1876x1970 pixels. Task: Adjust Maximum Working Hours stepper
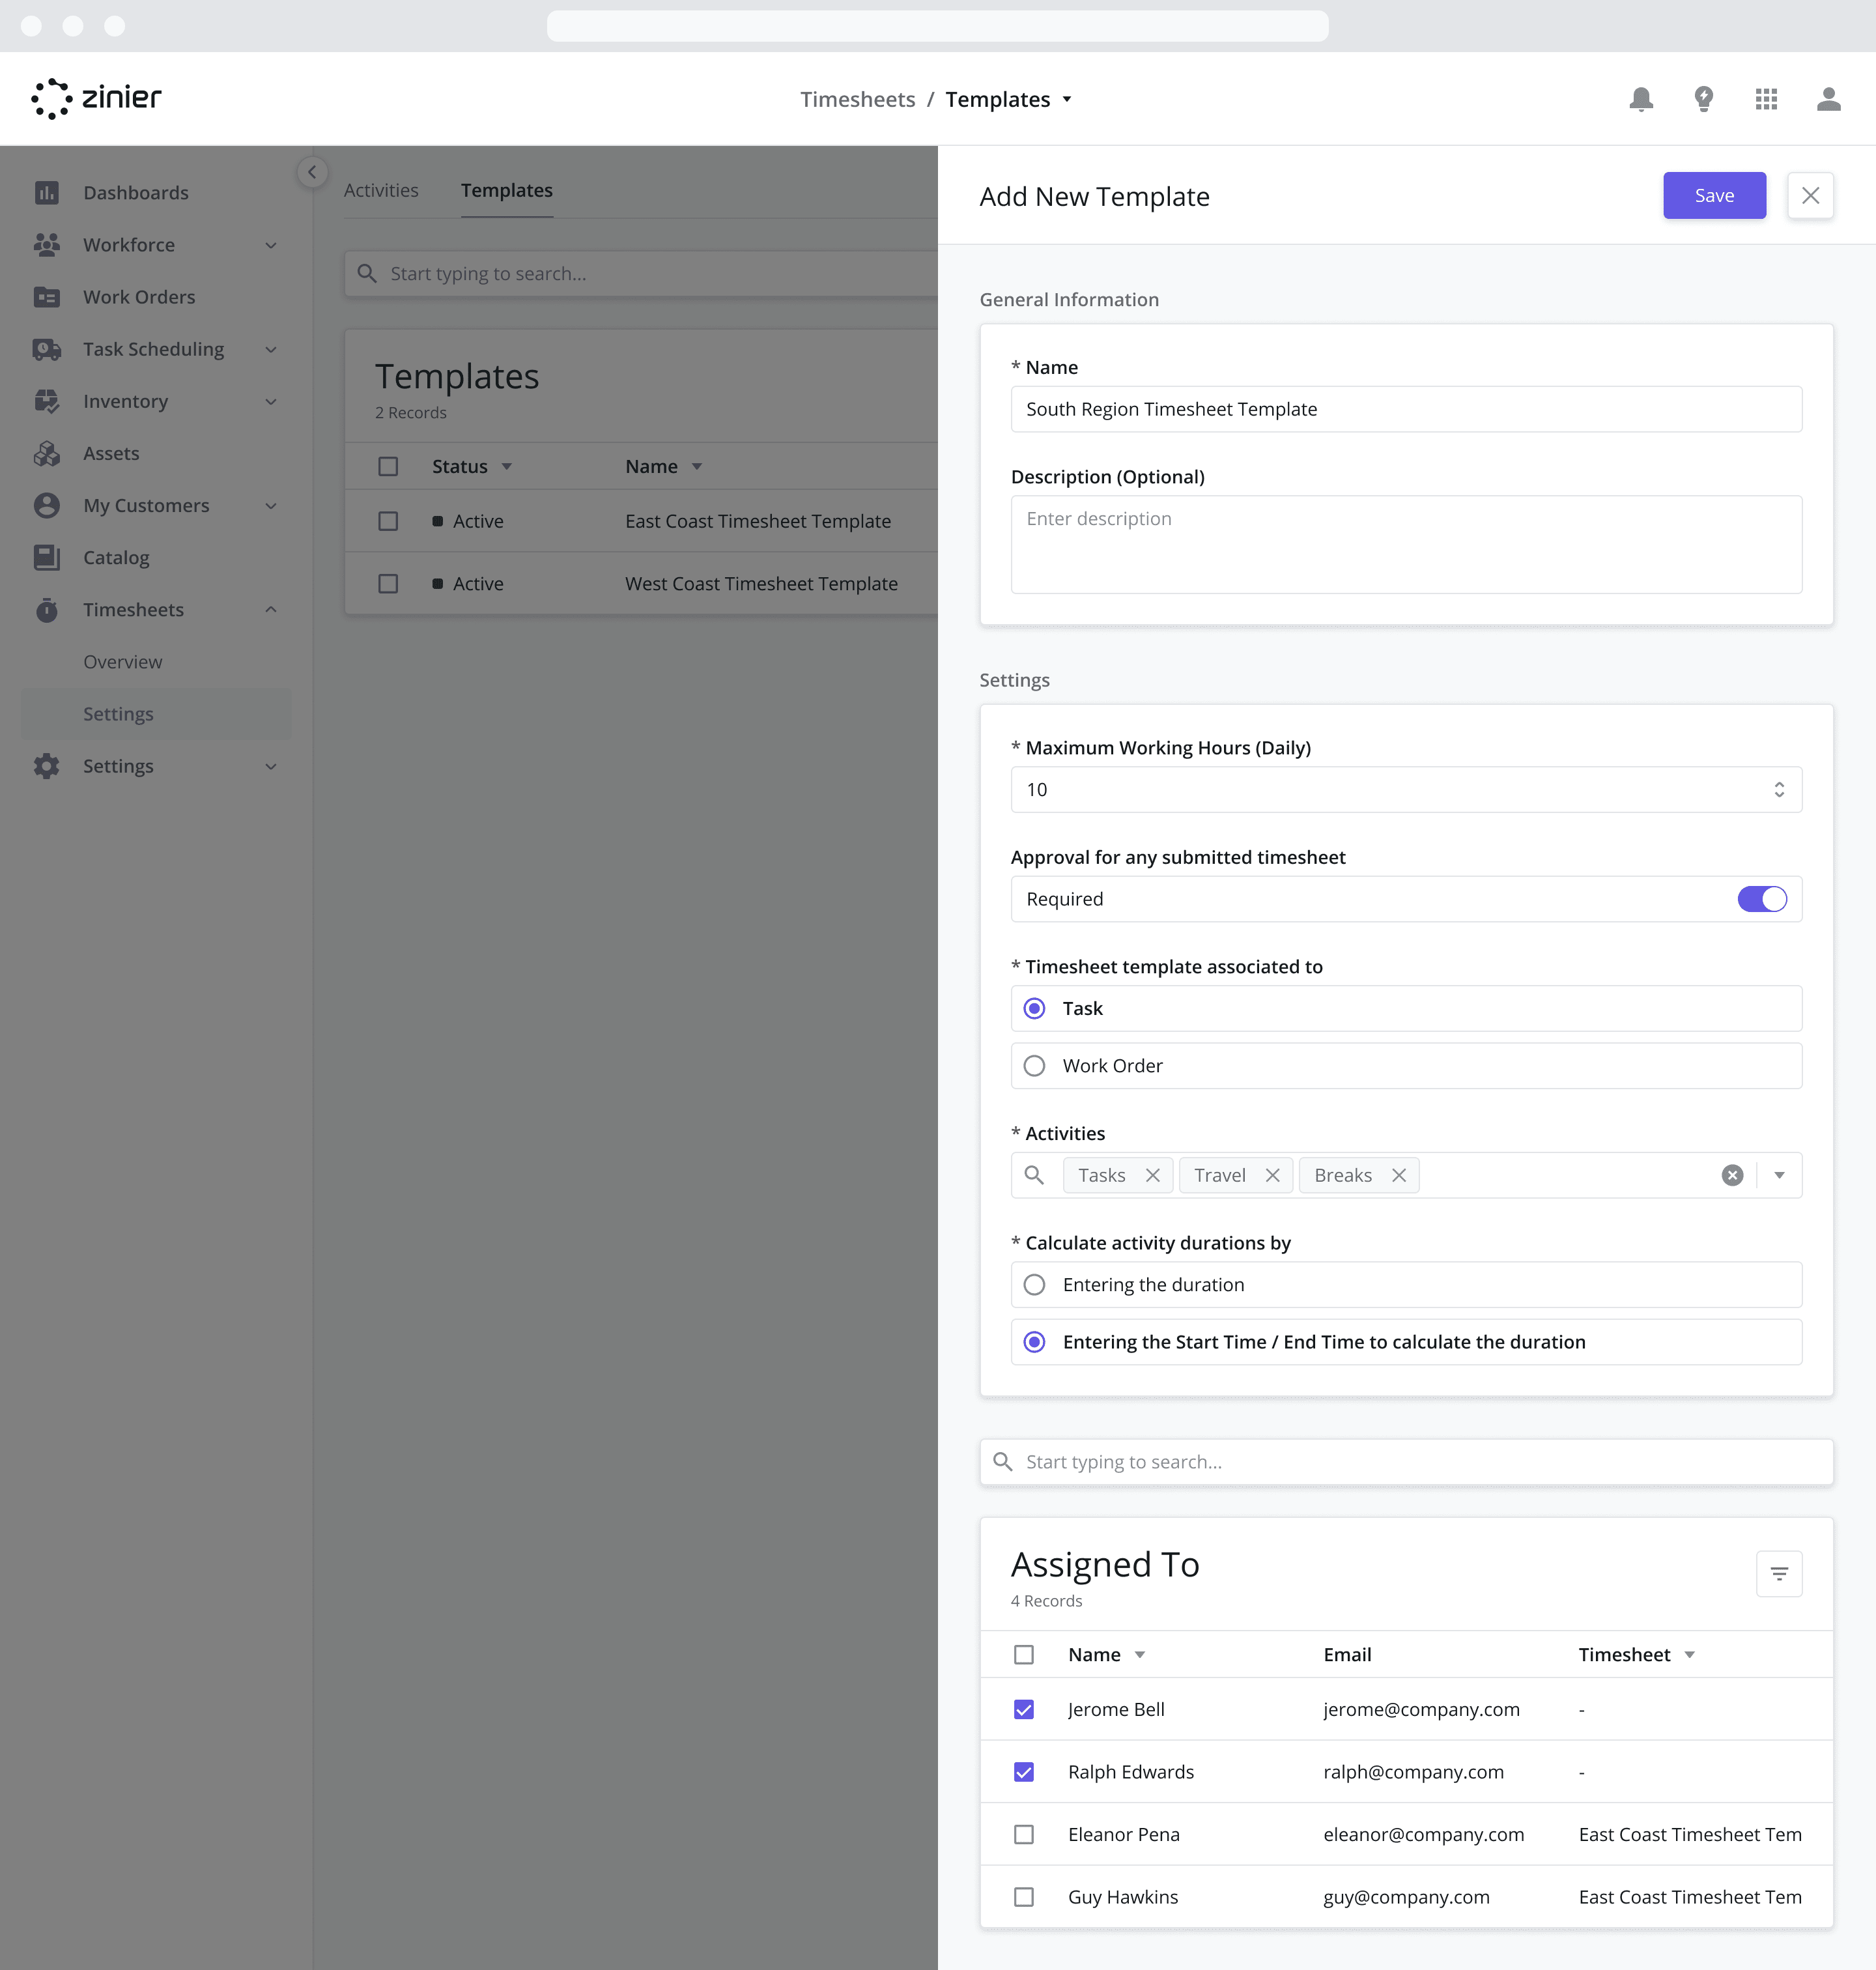1780,788
